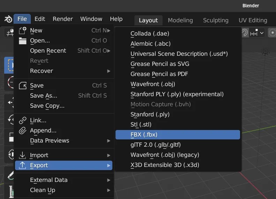Export as Wavefront (.obj)
This screenshot has height=199, width=276.
coord(178,84)
